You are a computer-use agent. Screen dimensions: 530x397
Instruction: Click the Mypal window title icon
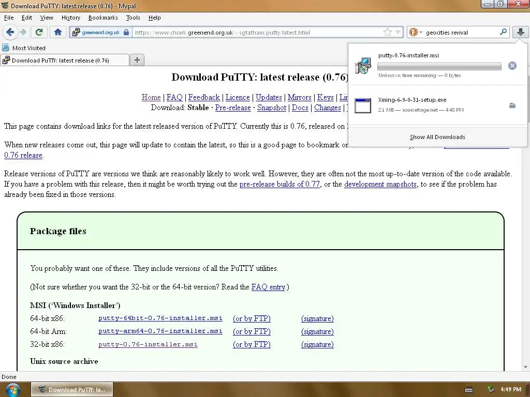point(5,5)
